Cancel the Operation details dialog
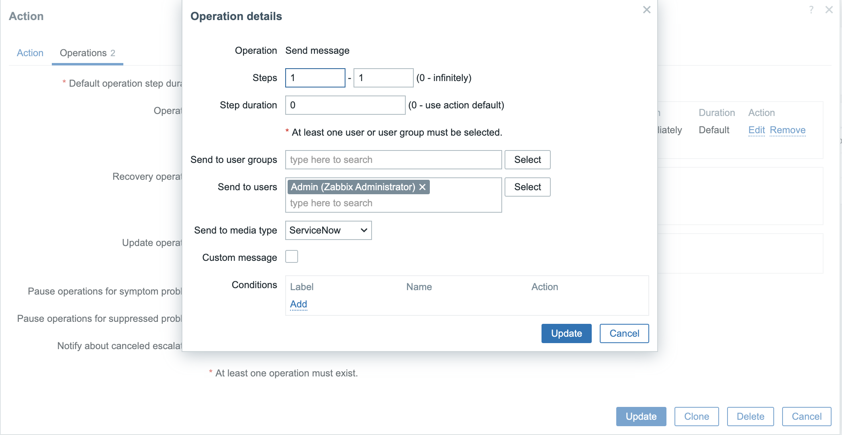This screenshot has width=842, height=435. click(x=624, y=333)
